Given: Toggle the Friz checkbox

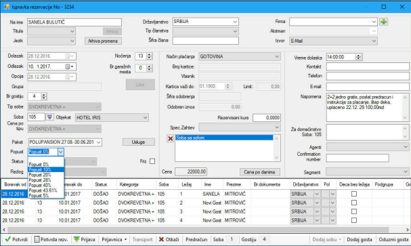Looking at the screenshot, I should click(152, 161).
